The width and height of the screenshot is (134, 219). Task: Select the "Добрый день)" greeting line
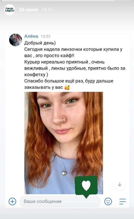tap(40, 43)
